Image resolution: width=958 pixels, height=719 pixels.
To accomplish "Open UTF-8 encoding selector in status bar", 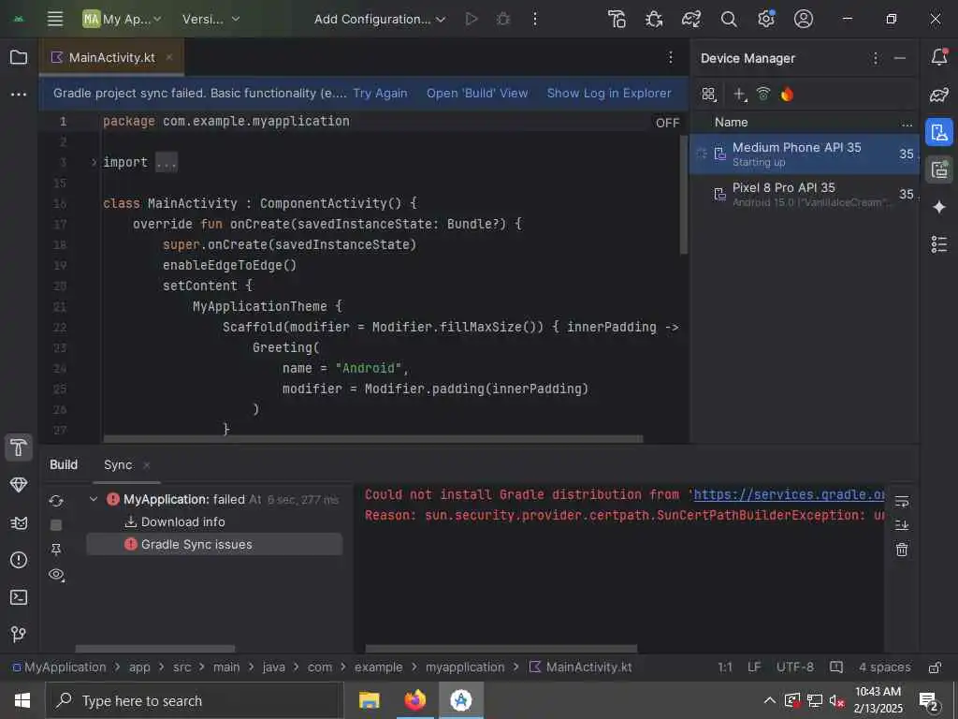I will [x=795, y=667].
